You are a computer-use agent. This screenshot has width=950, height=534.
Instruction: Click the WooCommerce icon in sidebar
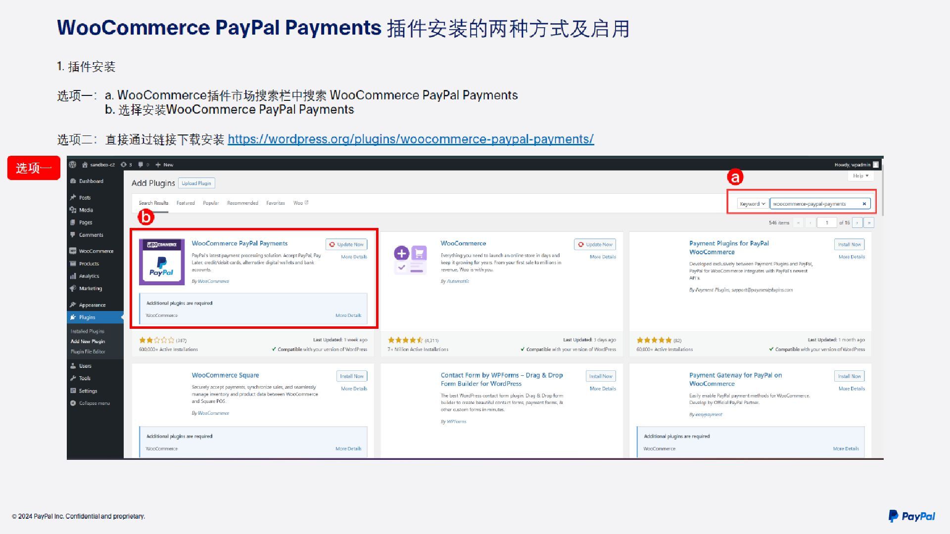click(x=73, y=251)
